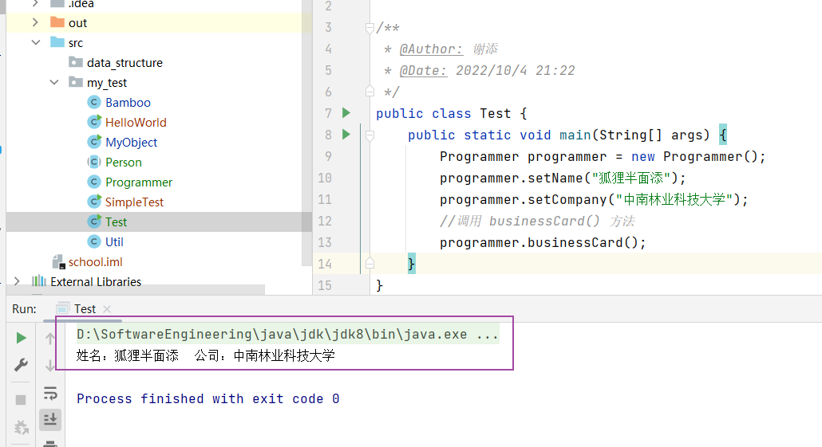Select the Test class in tree
Viewport: 822px width, 447px height.
click(x=116, y=222)
